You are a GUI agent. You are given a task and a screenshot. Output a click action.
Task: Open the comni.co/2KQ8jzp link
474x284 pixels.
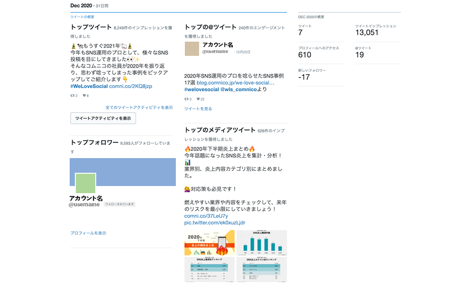coord(131,86)
